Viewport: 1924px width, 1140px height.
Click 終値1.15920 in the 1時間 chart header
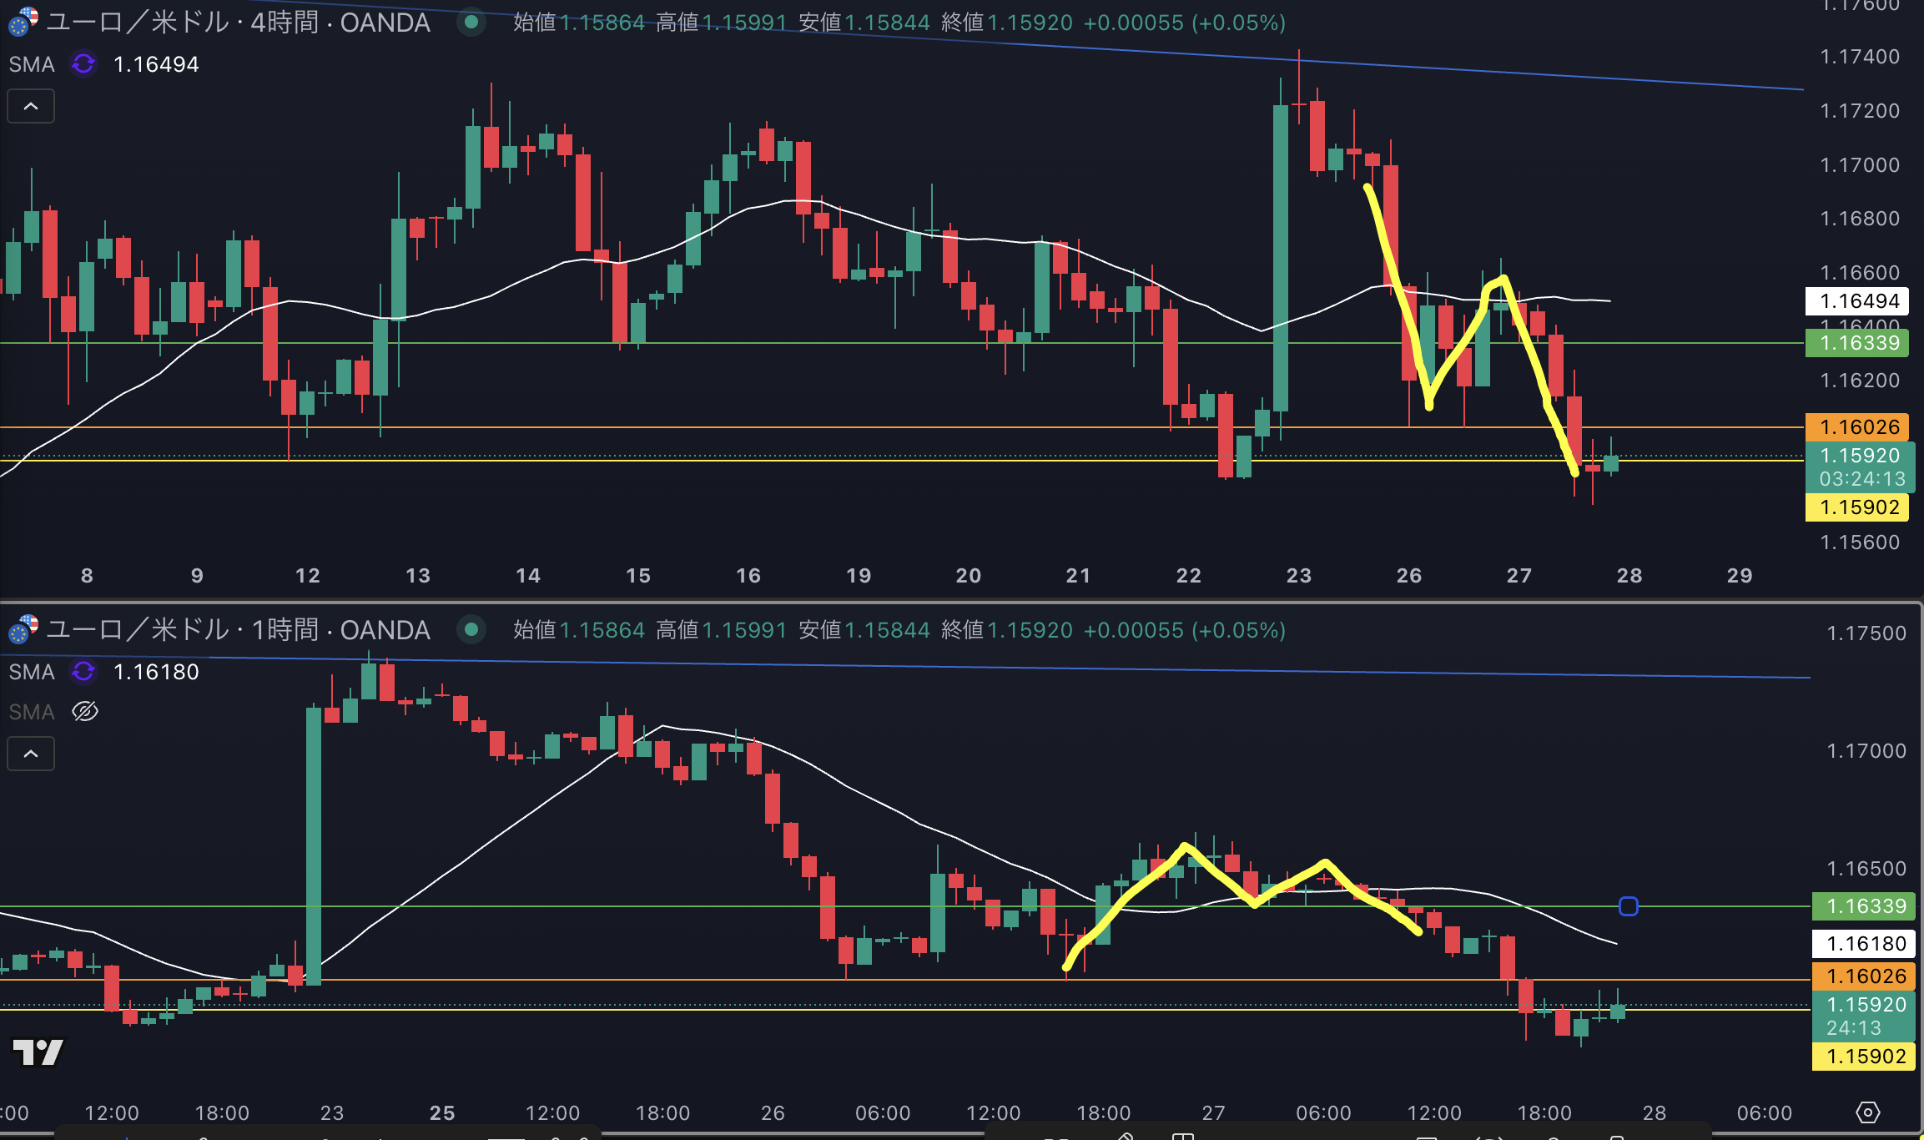pyautogui.click(x=1007, y=629)
